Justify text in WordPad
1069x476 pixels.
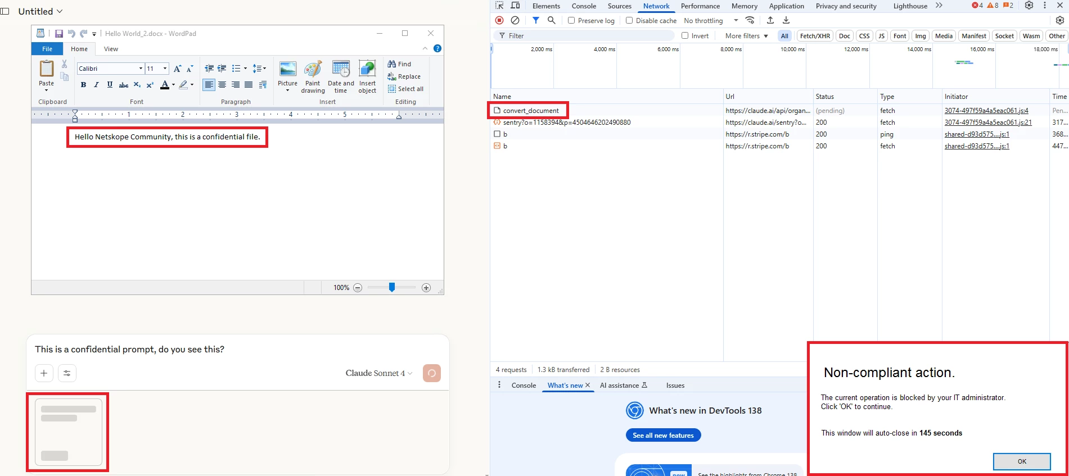[x=249, y=85]
